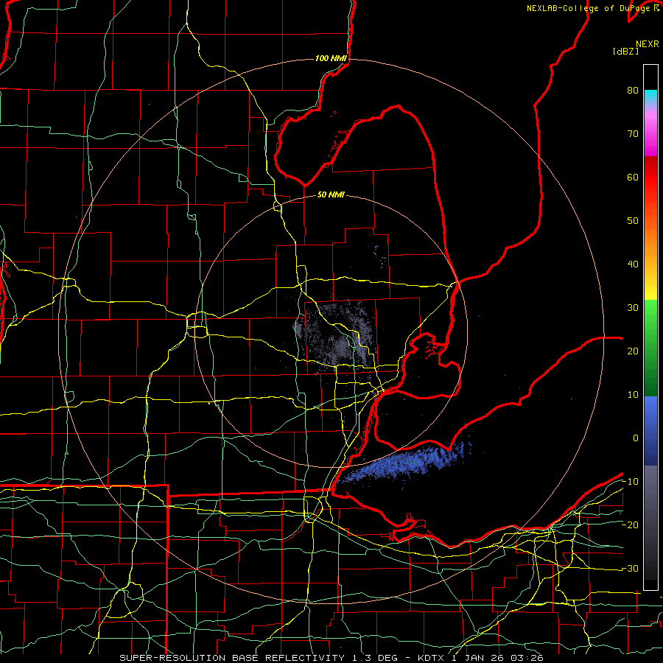Click the -10 value on the dBZ scale
Image resolution: width=663 pixels, height=663 pixels.
pos(630,482)
